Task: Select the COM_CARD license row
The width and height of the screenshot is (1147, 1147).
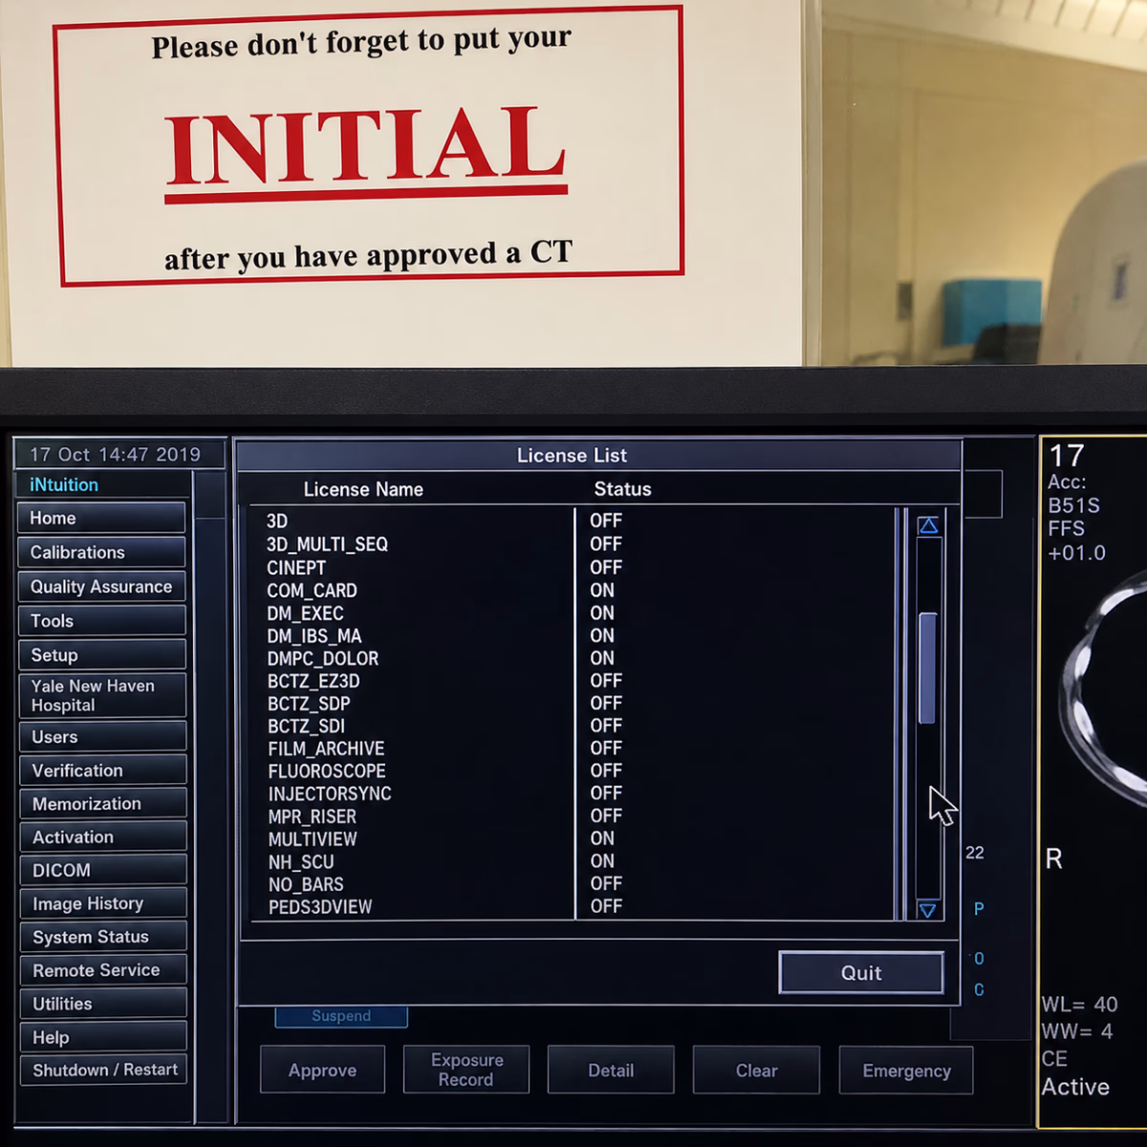Action: click(573, 591)
